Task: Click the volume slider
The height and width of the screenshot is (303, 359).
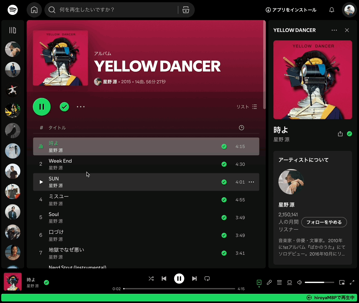Action: [319, 282]
